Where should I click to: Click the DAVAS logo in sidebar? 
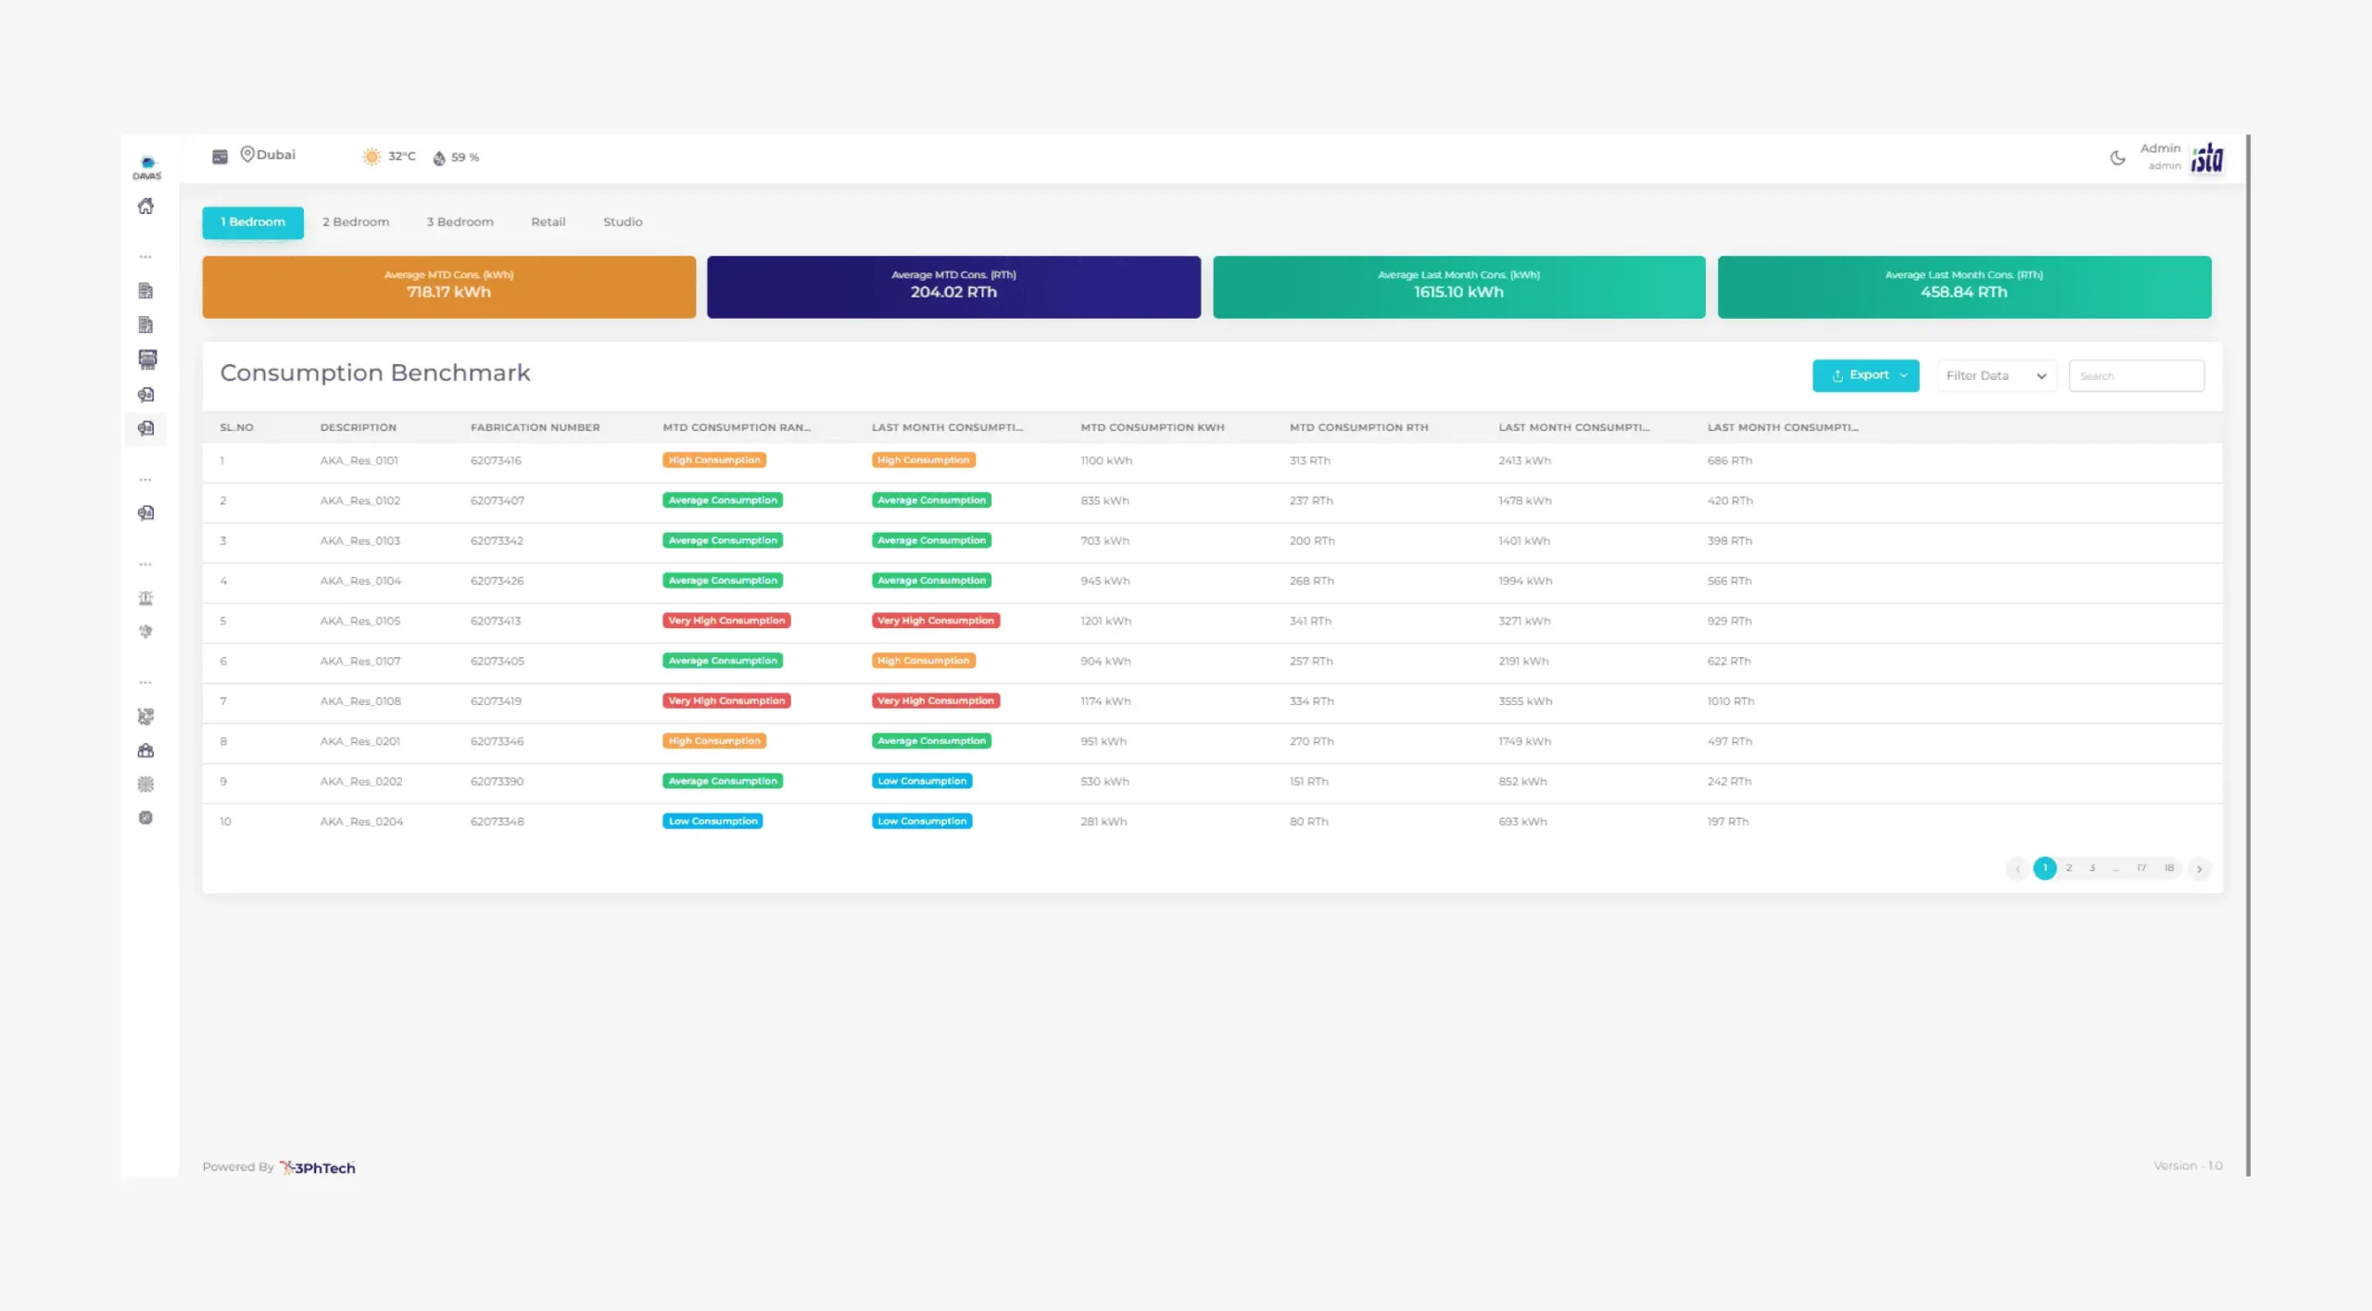(x=146, y=167)
